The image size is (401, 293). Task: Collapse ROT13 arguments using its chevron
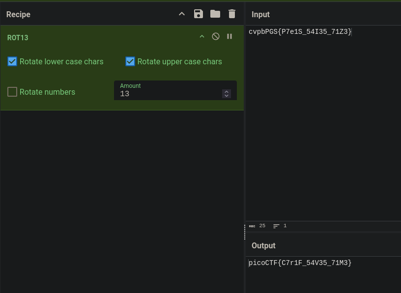click(x=202, y=36)
